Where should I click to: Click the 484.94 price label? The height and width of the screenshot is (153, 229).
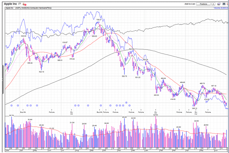[x=163, y=78]
